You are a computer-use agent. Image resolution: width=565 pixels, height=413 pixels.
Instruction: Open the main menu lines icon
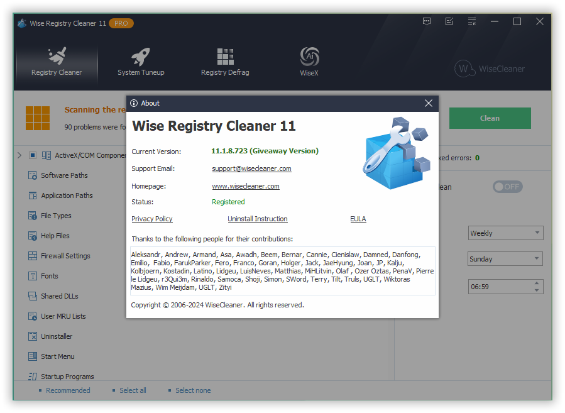(472, 21)
